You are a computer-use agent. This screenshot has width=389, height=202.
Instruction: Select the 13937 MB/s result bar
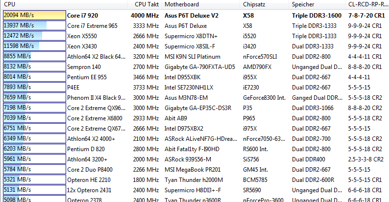pos(34,25)
